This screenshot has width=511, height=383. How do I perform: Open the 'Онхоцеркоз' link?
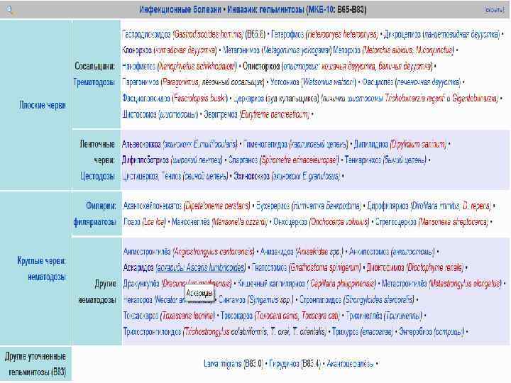click(x=290, y=222)
